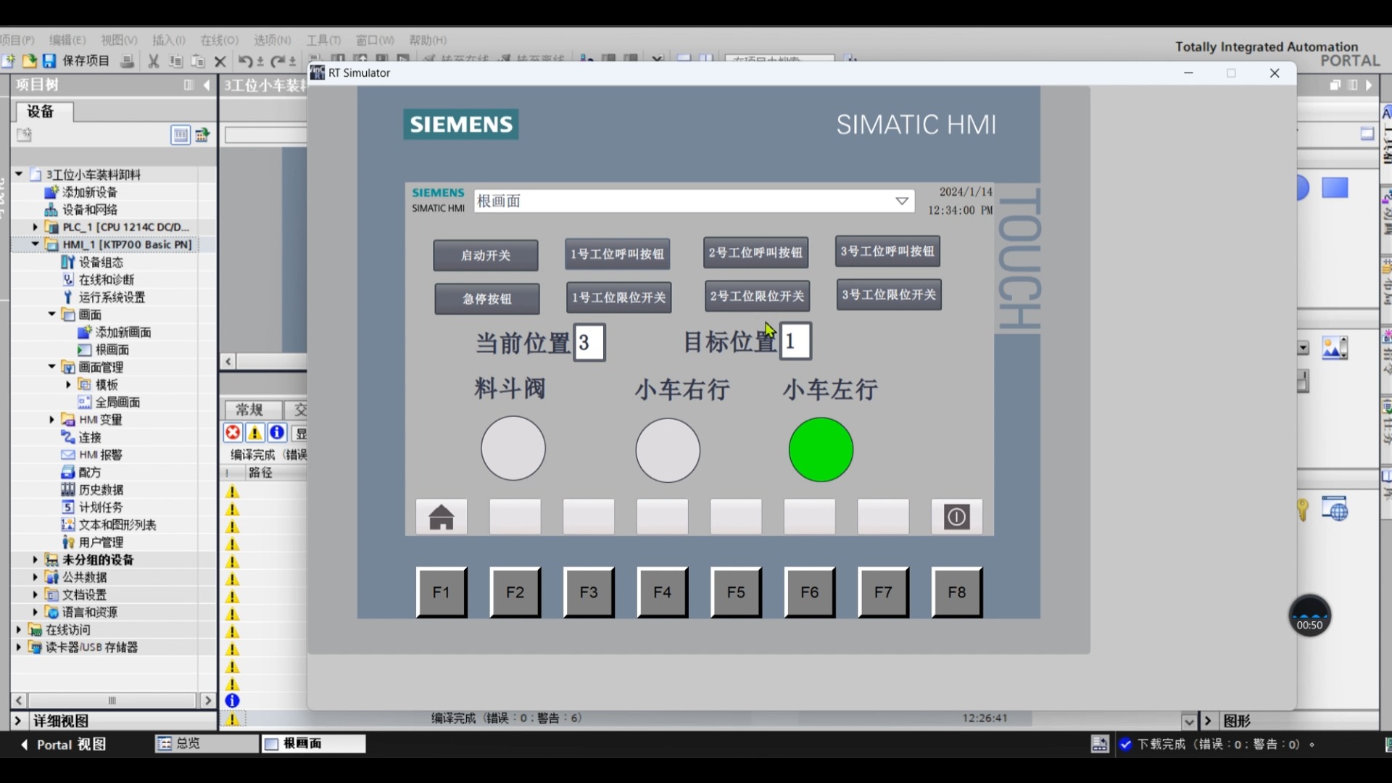
Task: Toggle the 1号工位限位开关 limit switch
Action: click(618, 297)
